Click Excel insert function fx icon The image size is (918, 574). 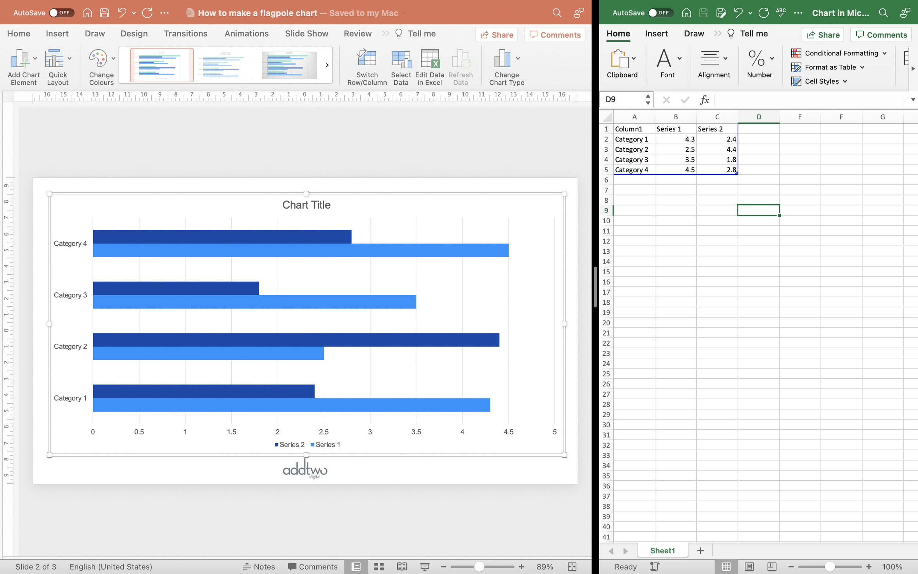(x=704, y=100)
